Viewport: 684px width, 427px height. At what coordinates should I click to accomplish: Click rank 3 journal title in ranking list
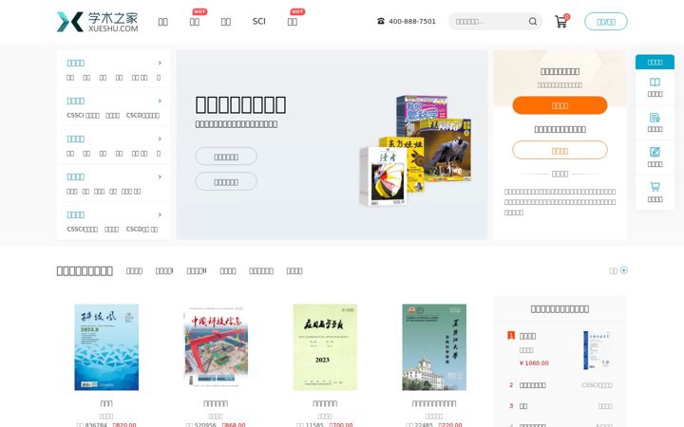[523, 406]
